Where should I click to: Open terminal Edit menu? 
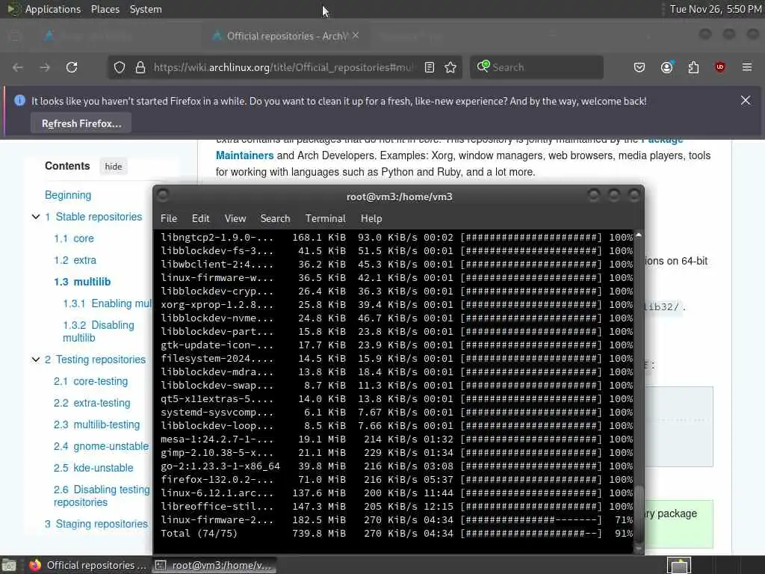click(200, 218)
